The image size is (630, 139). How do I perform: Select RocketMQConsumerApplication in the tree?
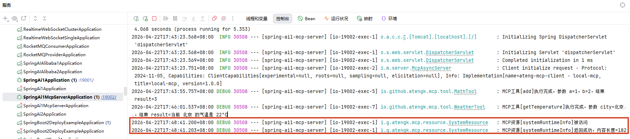pyautogui.click(x=56, y=46)
